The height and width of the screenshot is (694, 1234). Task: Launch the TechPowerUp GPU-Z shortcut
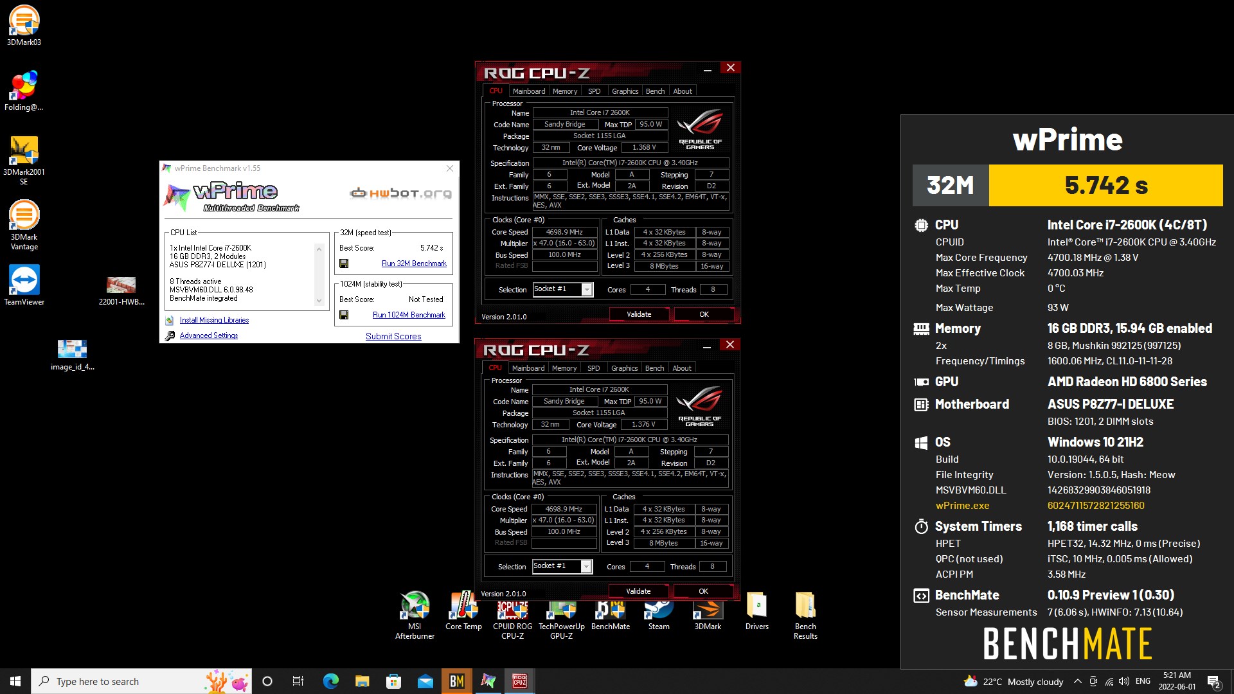pyautogui.click(x=561, y=618)
